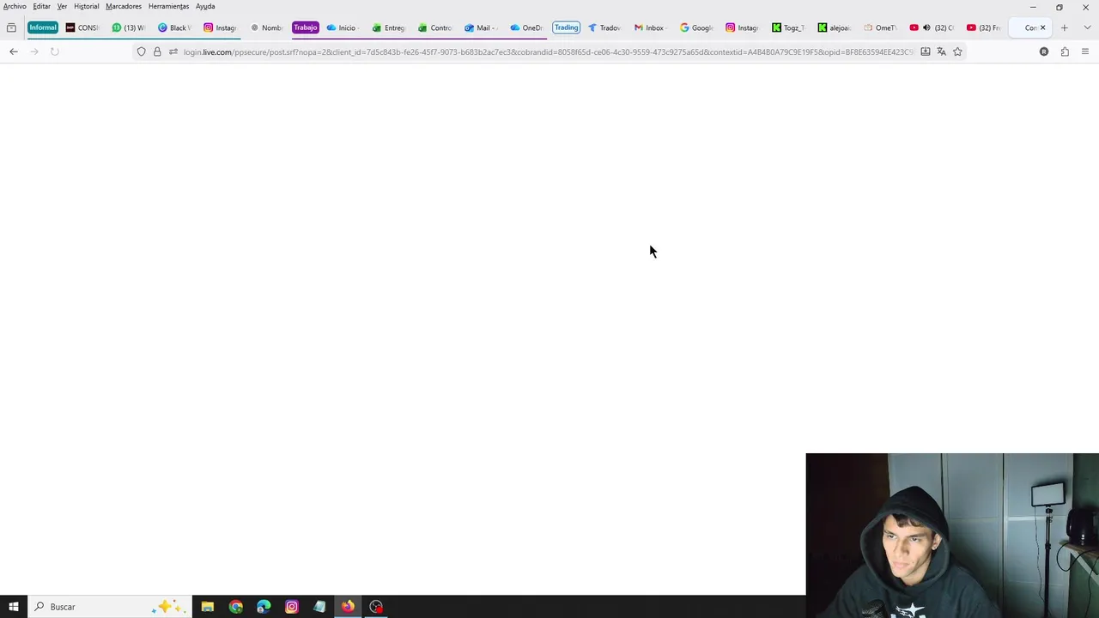The image size is (1099, 618).
Task: Switch to the Gmail Inbox tab
Action: tap(650, 27)
